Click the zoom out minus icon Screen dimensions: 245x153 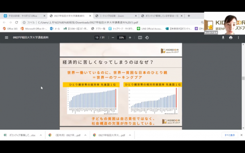pyautogui.click(x=113, y=37)
